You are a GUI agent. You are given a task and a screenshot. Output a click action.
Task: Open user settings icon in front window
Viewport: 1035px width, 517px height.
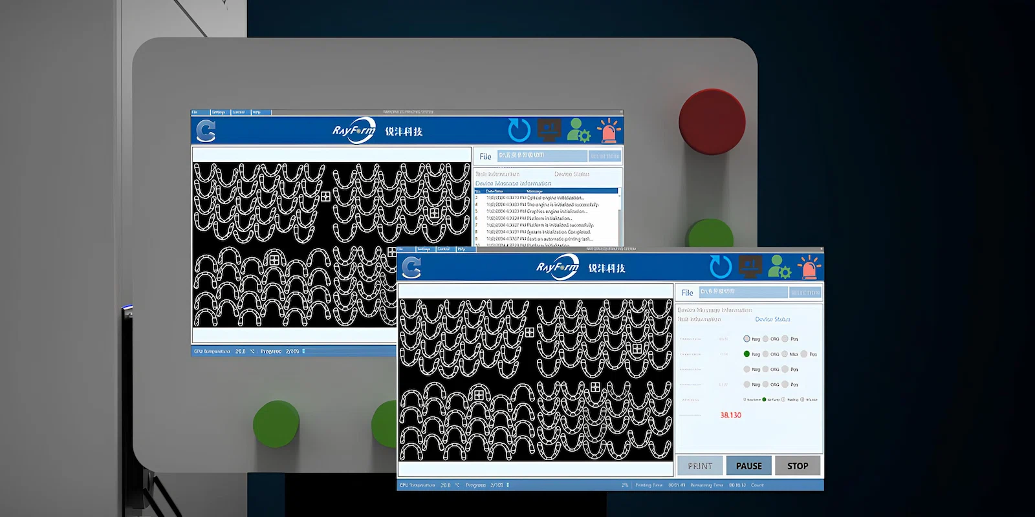(x=779, y=267)
